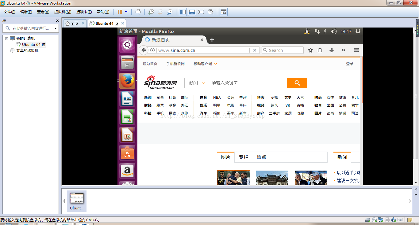This screenshot has height=225, width=419.
Task: Open the 帮助(H) menu
Action: pyautogui.click(x=103, y=12)
